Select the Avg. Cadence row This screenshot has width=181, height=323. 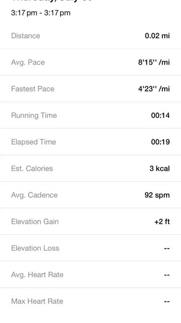90,195
